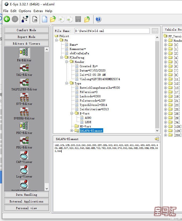Open the SVT-Editor
The width and height of the screenshot is (182, 221).
point(24,99)
